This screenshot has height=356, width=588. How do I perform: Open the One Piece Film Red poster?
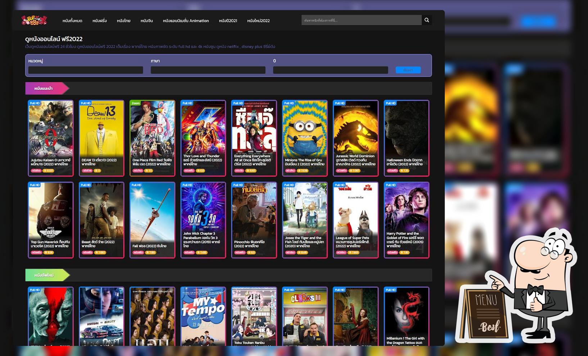[x=152, y=138]
